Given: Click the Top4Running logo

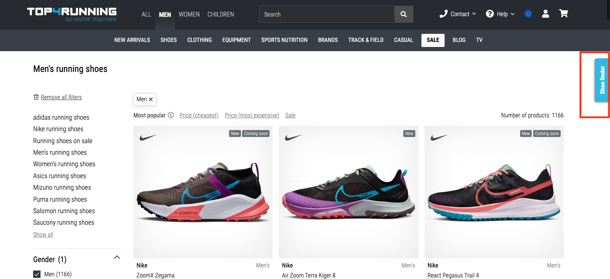Looking at the screenshot, I should [72, 14].
